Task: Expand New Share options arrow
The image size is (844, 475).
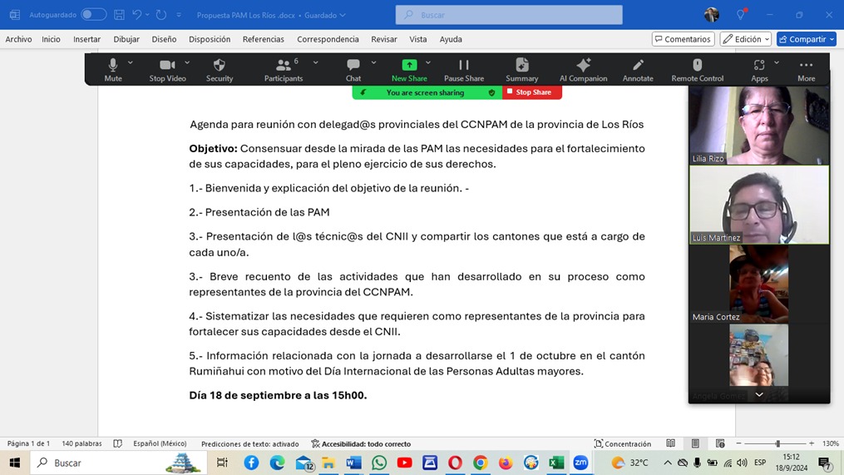Action: 428,62
